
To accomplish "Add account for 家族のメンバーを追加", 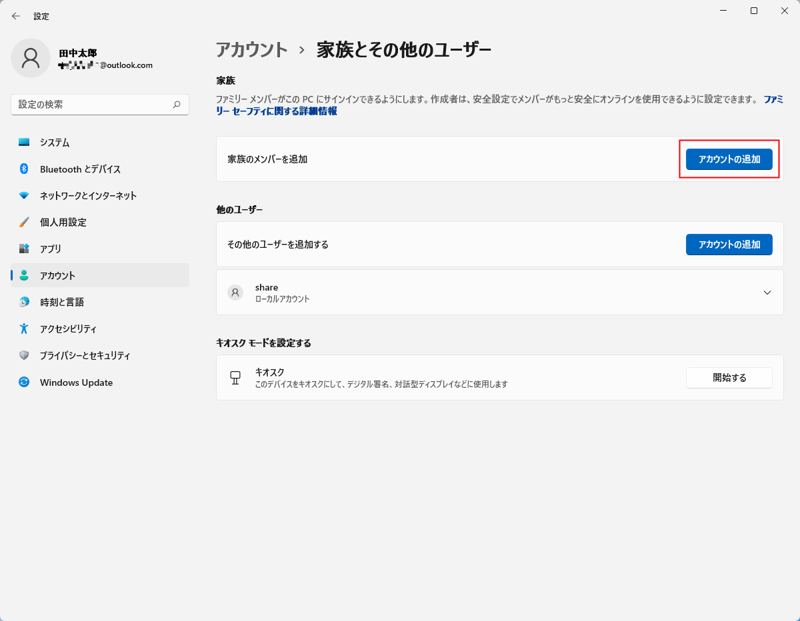I will click(729, 159).
